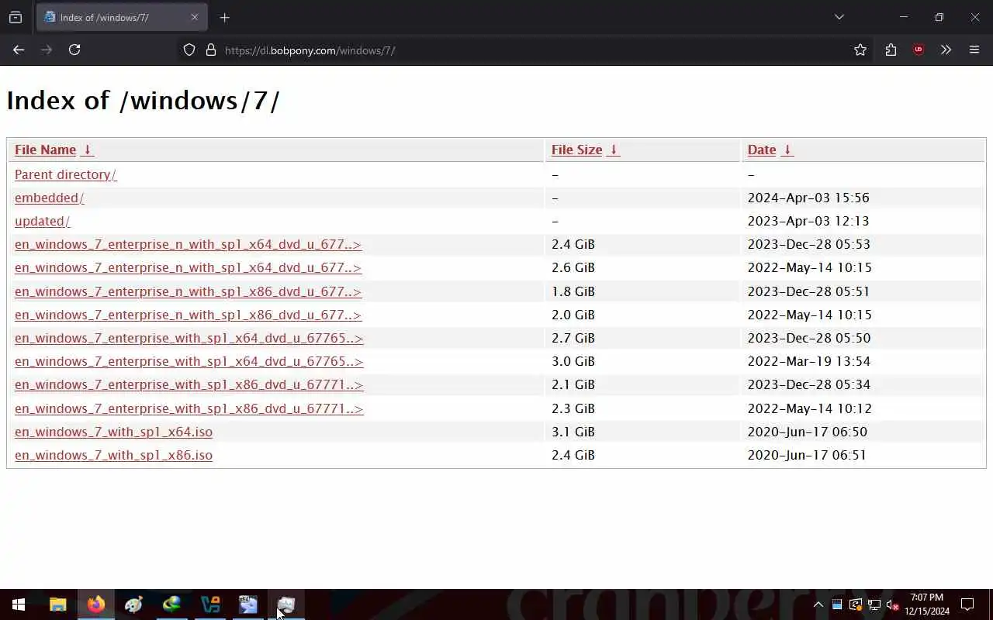Open the Parent directory/ link

pyautogui.click(x=66, y=174)
